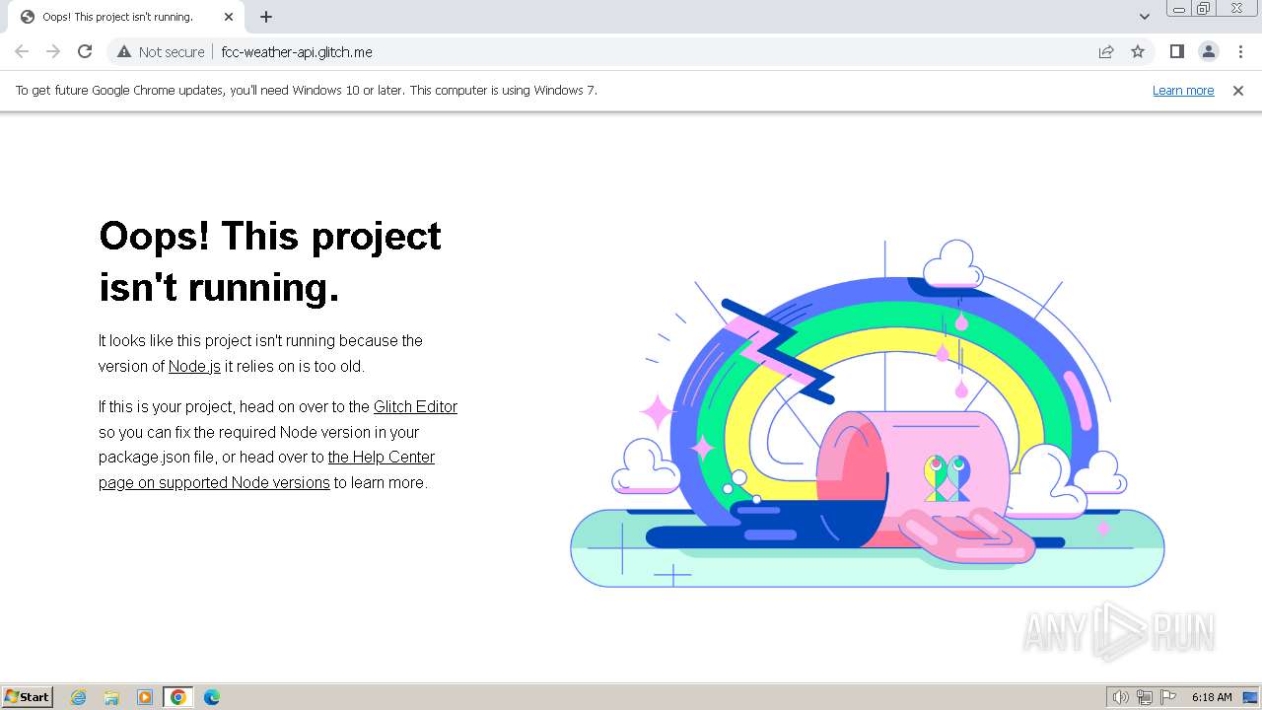Open the Chrome profile avatar menu

coord(1208,51)
